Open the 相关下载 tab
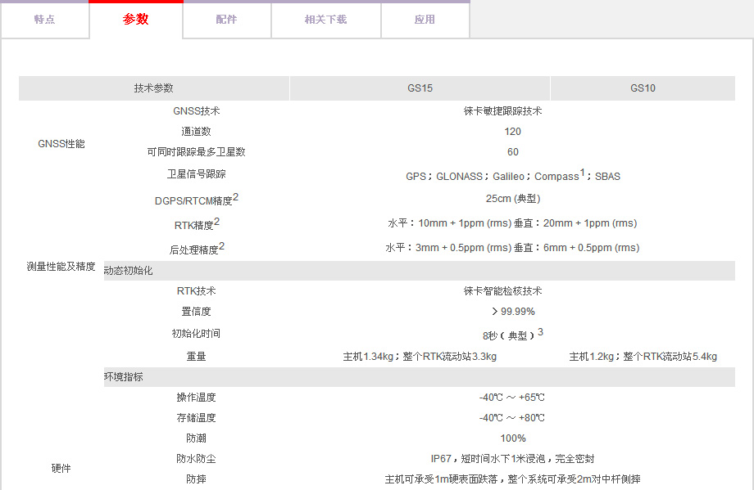Viewport: 754px width, 490px height. (325, 20)
